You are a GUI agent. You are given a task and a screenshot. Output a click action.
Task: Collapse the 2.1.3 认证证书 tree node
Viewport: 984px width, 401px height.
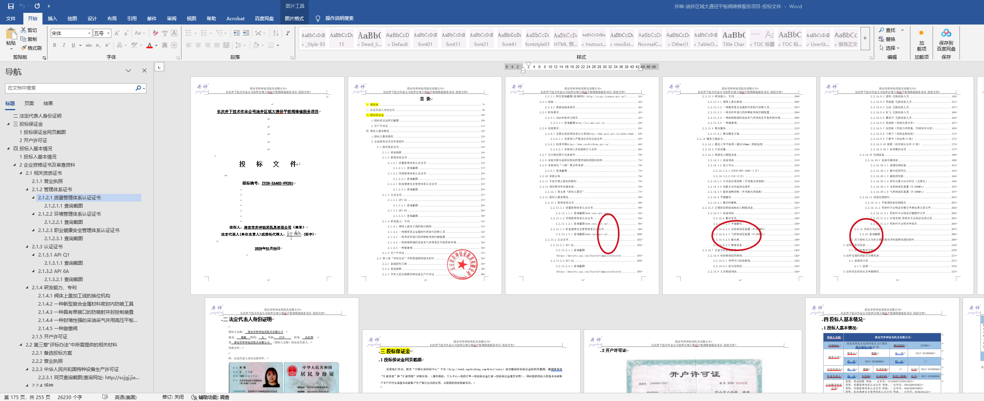coord(27,247)
